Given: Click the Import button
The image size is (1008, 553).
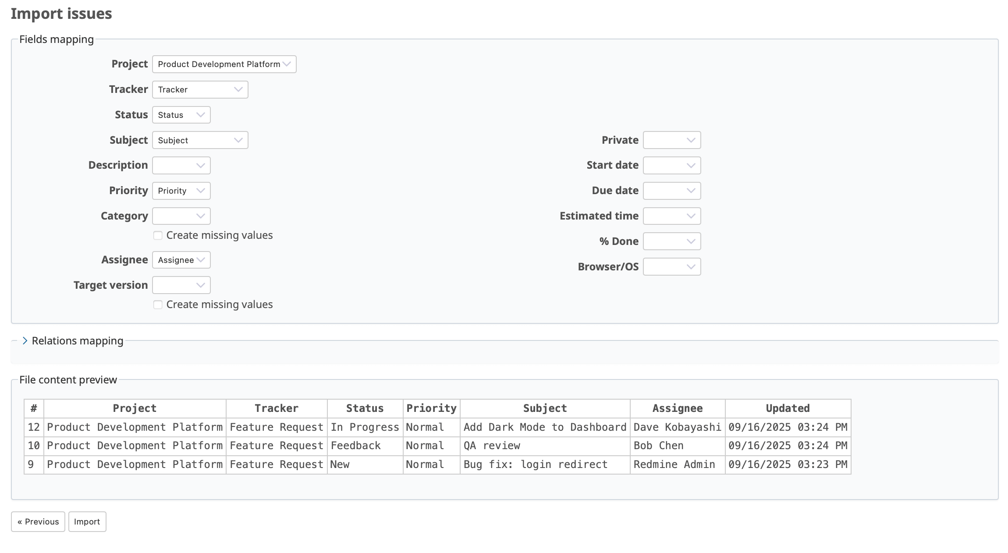Looking at the screenshot, I should pyautogui.click(x=87, y=521).
